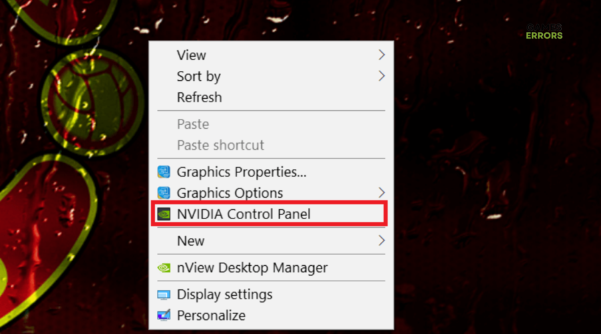Open NVIDIA Control Panel text entry

click(244, 214)
